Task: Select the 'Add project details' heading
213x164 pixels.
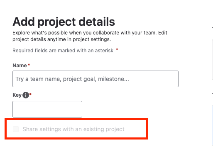Action: coord(64,22)
